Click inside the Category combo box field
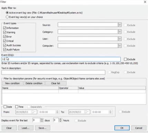 tap(88, 32)
